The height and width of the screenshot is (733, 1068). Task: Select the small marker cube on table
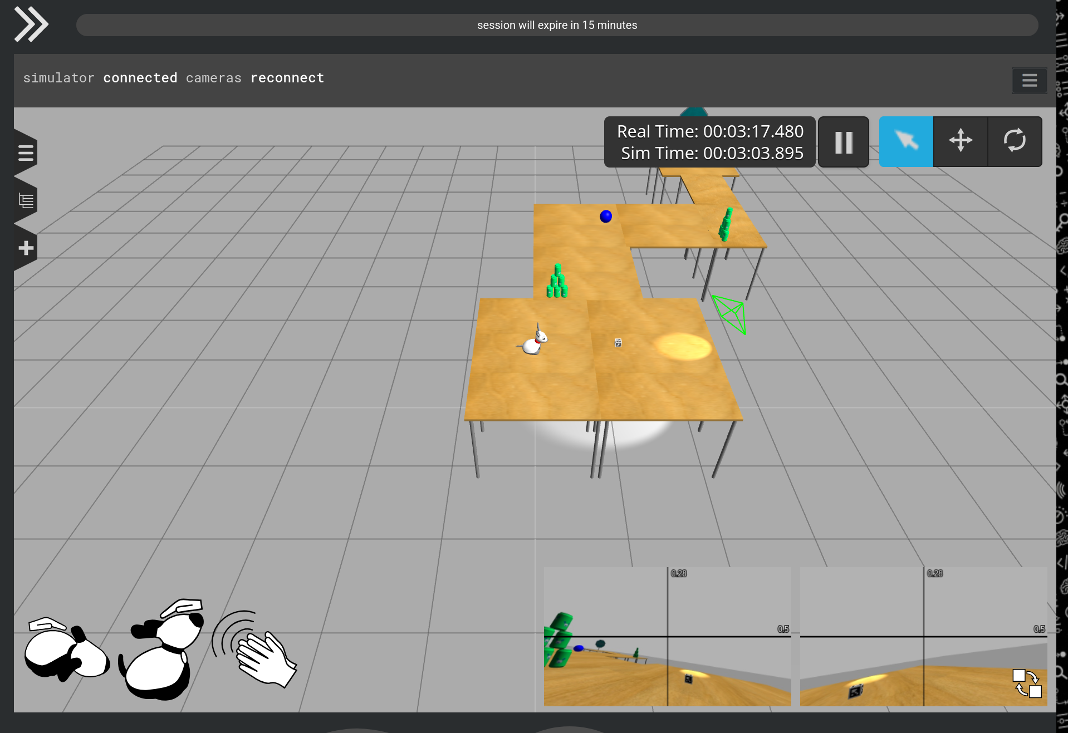tap(618, 343)
